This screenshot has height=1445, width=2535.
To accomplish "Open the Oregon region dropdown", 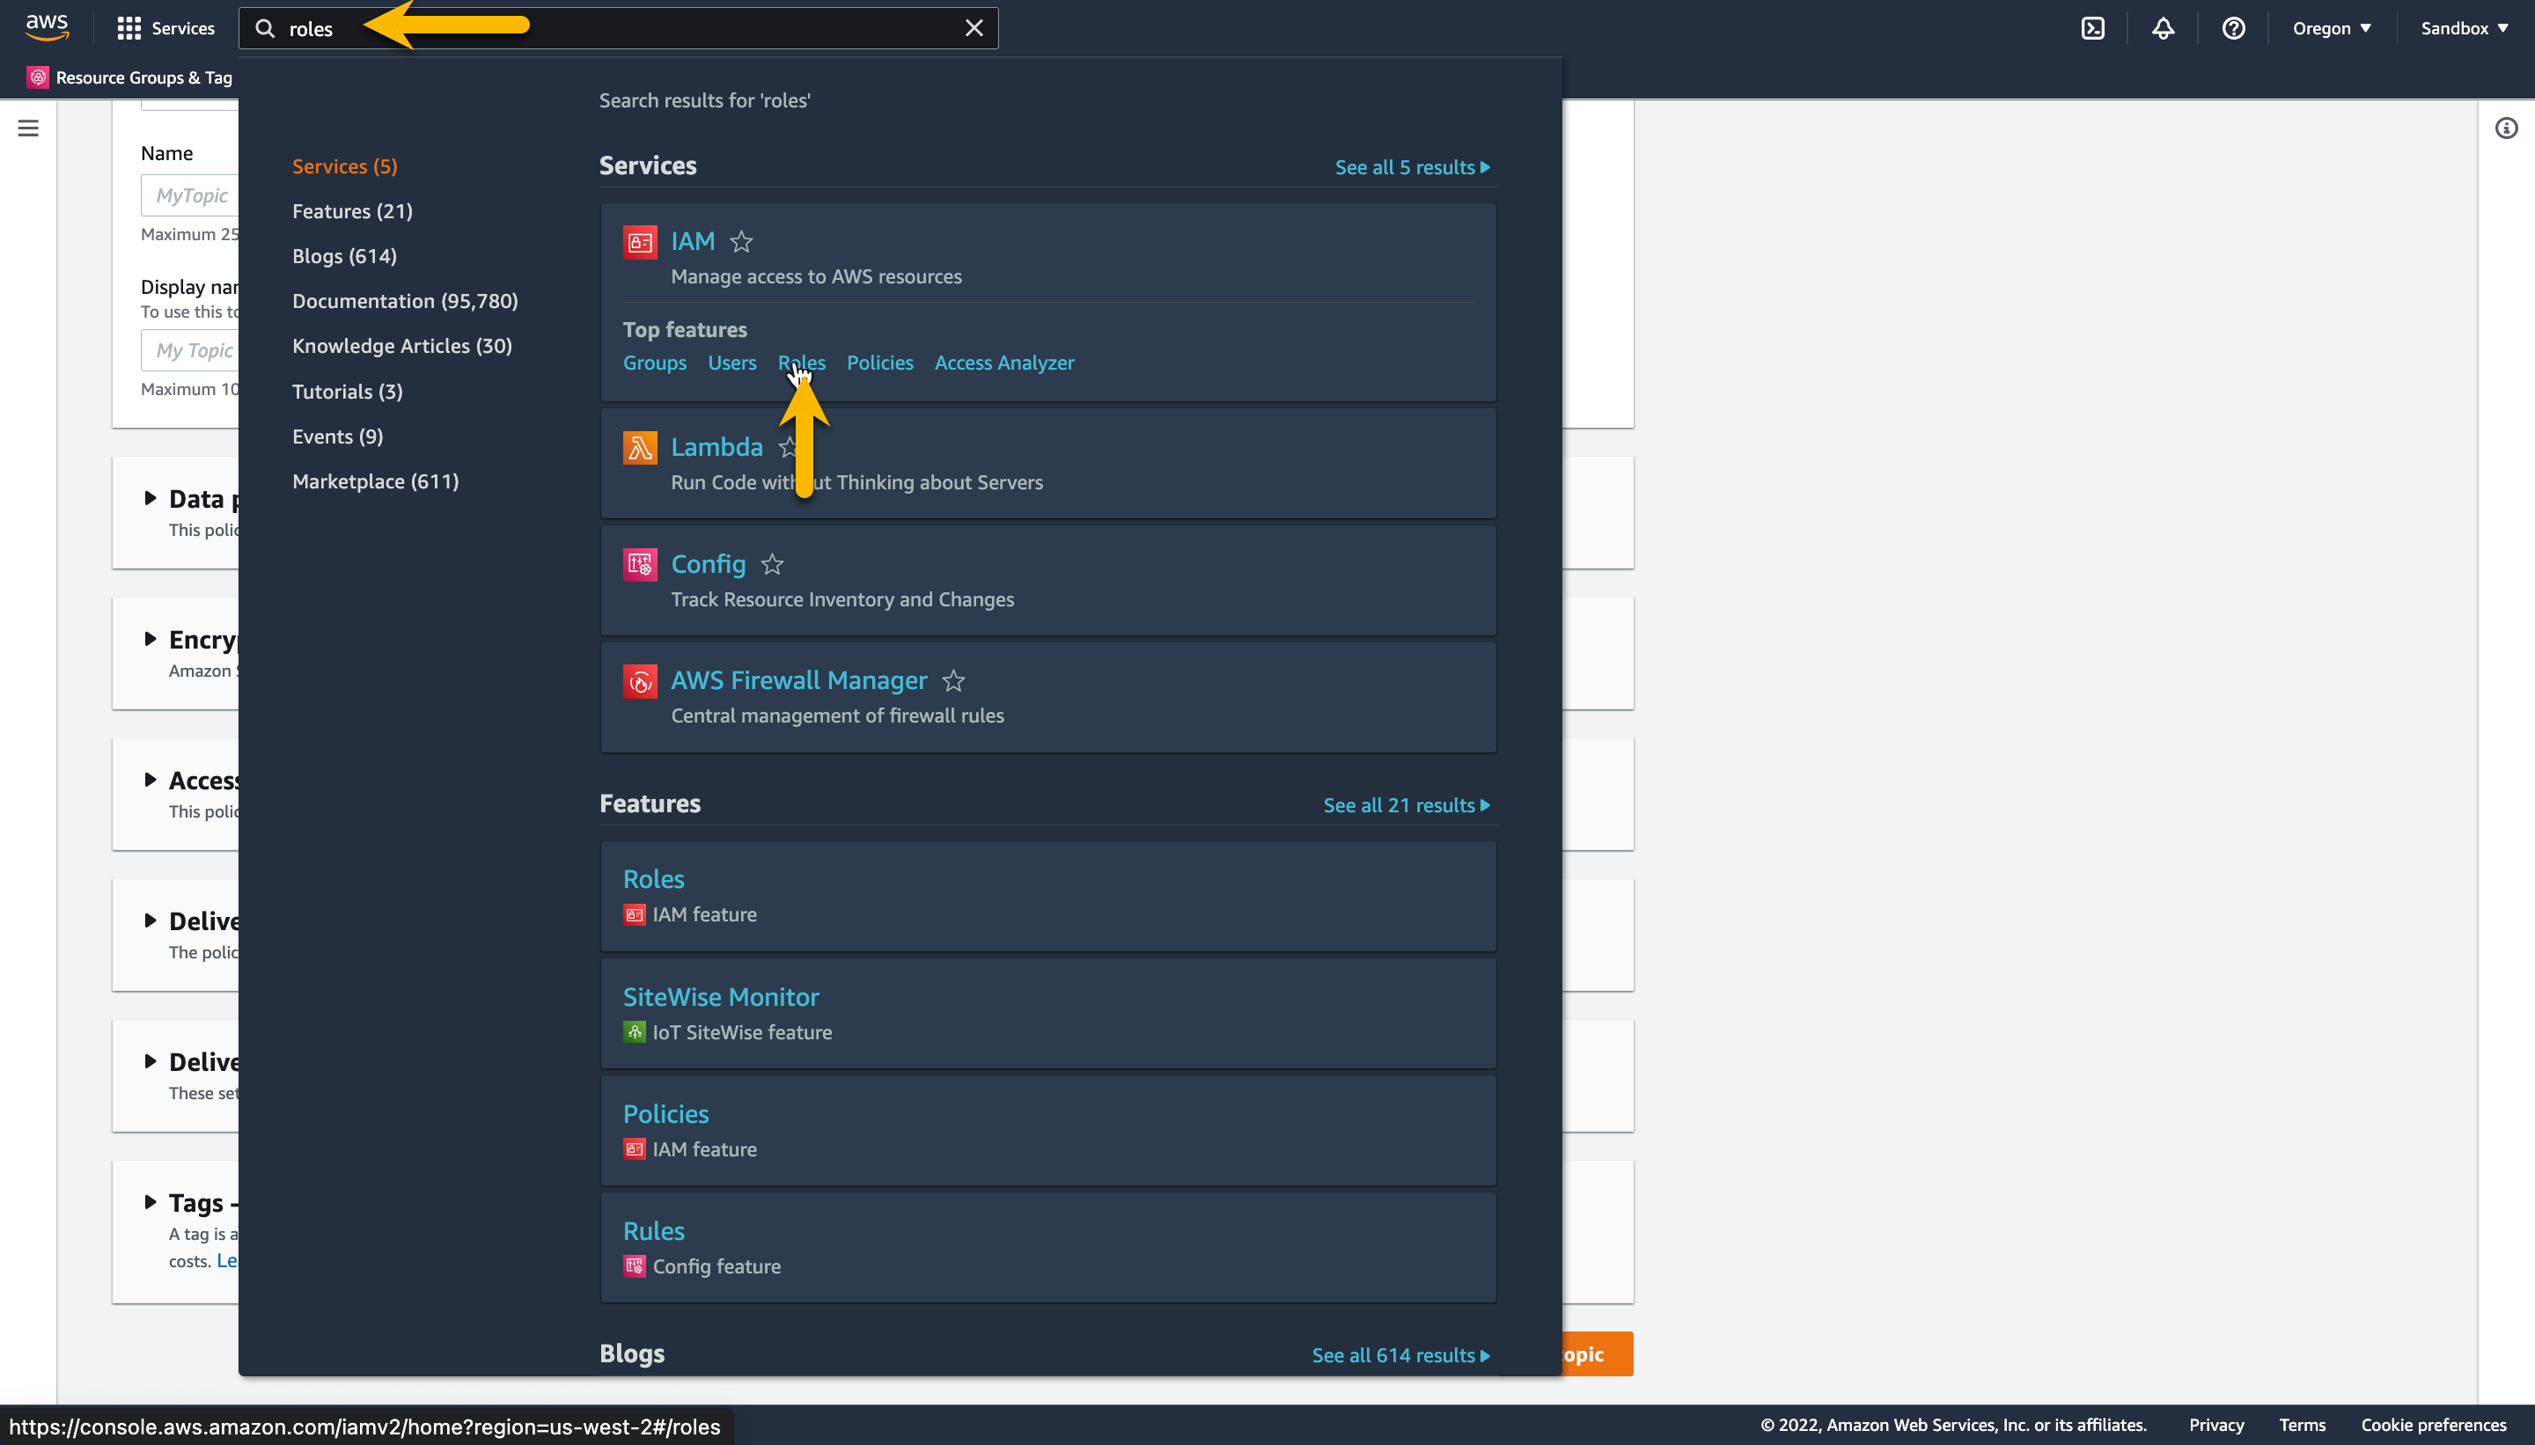I will coord(2332,28).
